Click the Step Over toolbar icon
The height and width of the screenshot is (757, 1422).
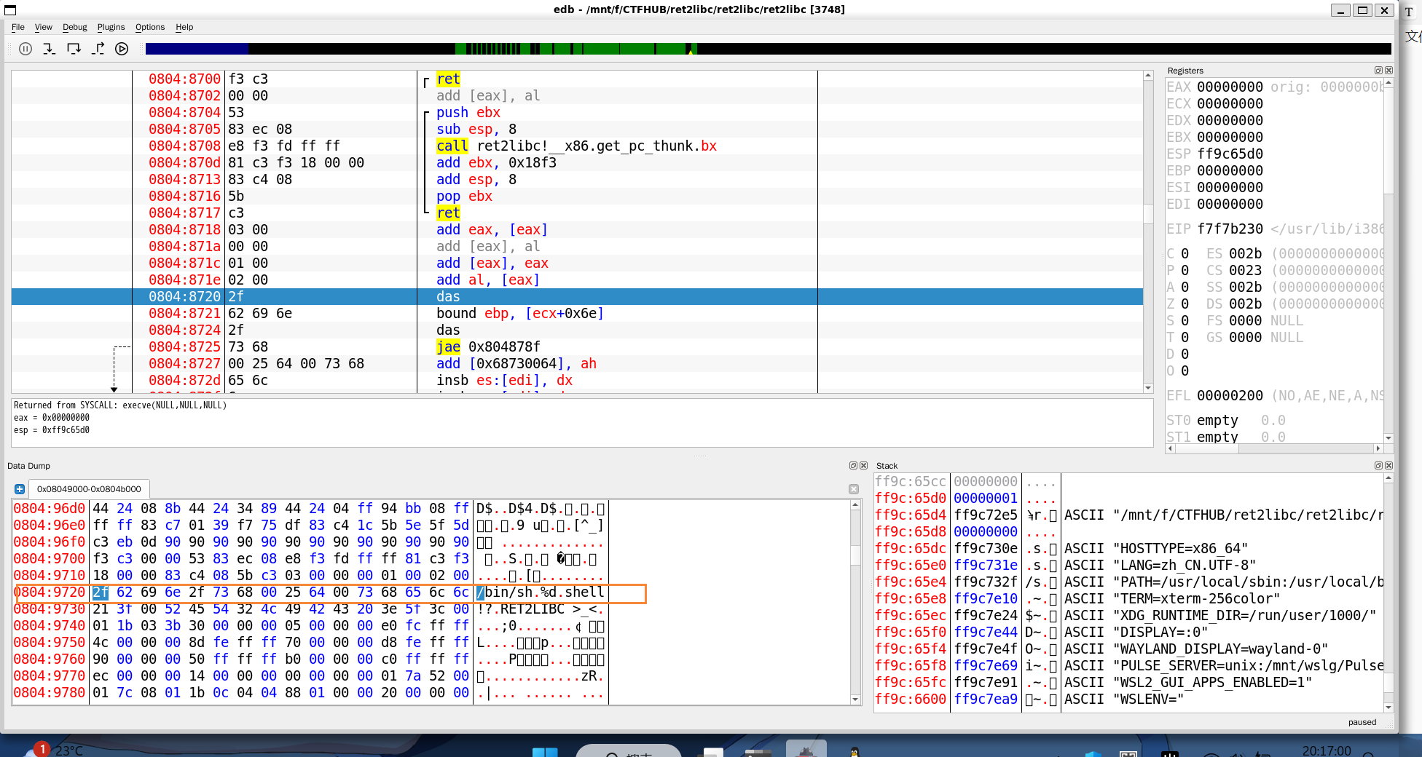[74, 49]
